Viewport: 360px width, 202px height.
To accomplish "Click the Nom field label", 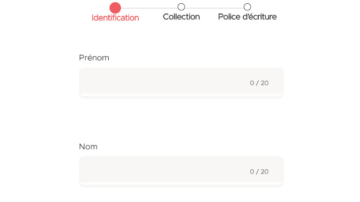I will coord(88,146).
